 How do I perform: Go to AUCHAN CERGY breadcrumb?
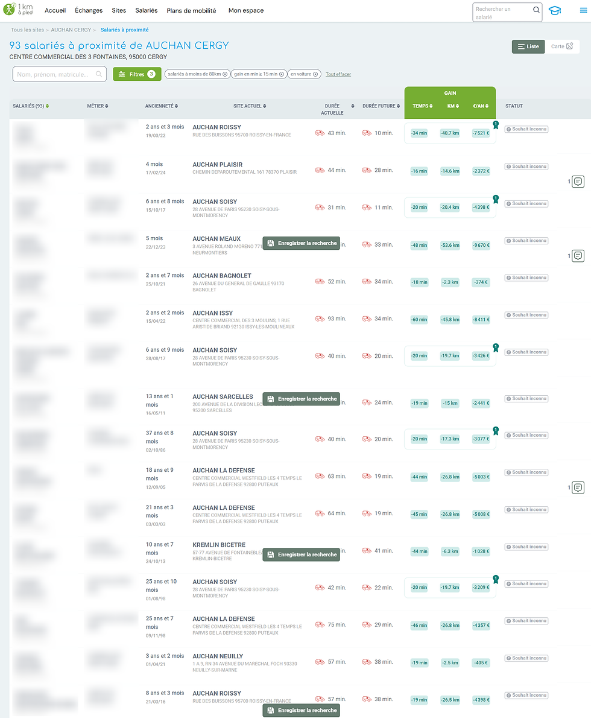pyautogui.click(x=71, y=30)
